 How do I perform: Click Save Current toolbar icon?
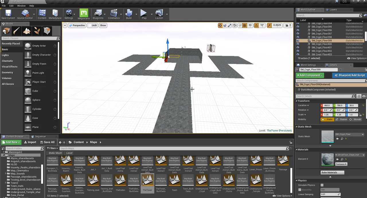click(8, 14)
